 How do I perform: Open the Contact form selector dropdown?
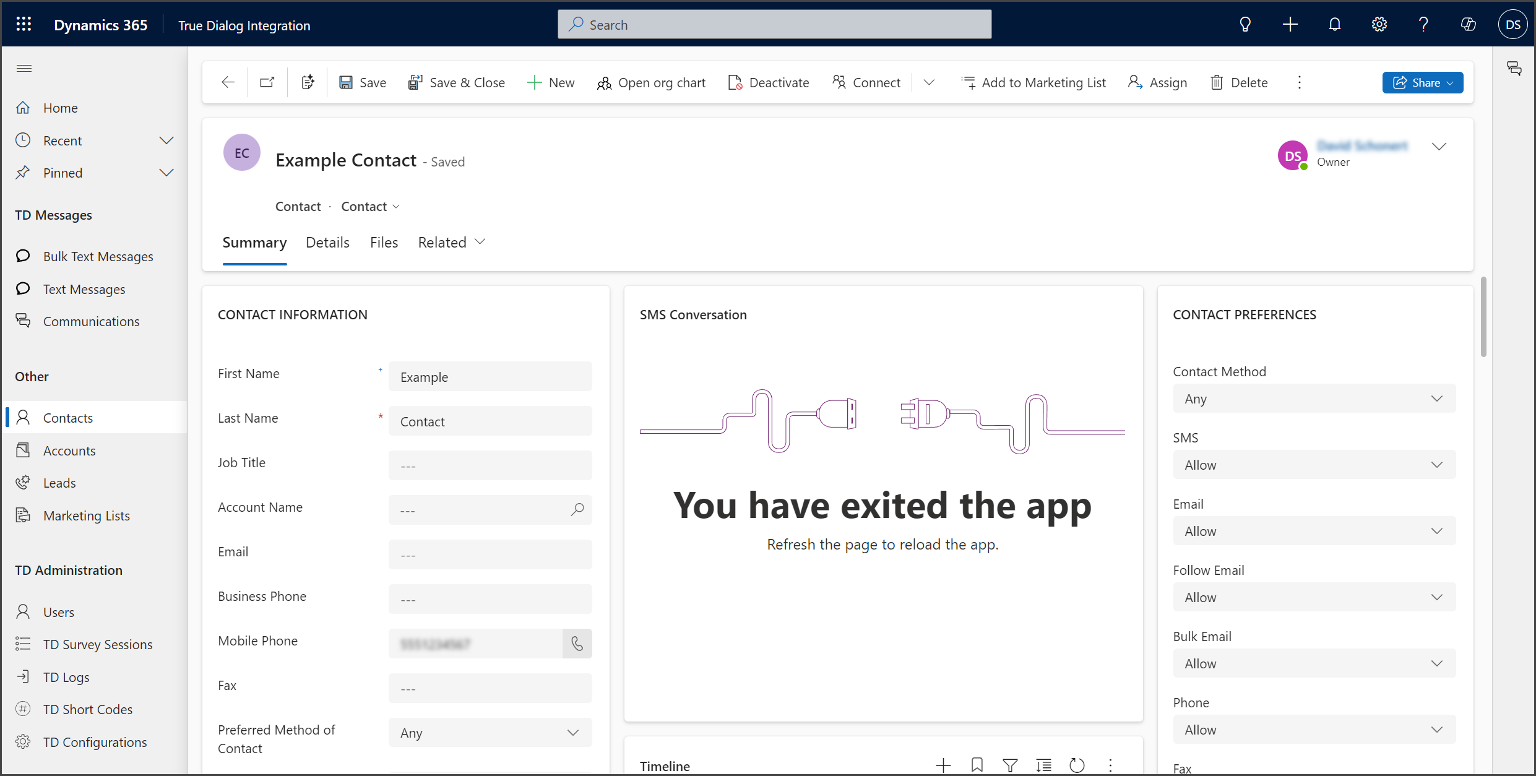[371, 206]
